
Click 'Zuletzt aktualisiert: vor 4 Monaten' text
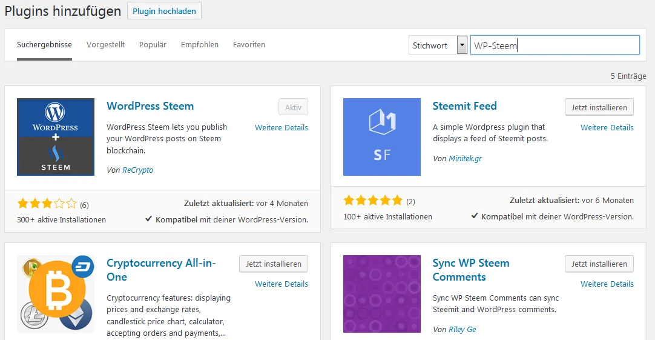coord(246,203)
